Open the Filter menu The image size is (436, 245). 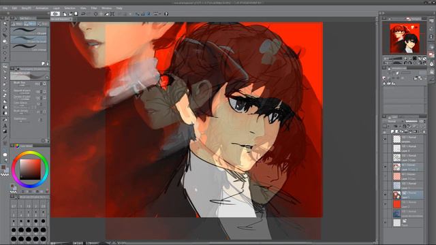point(94,8)
